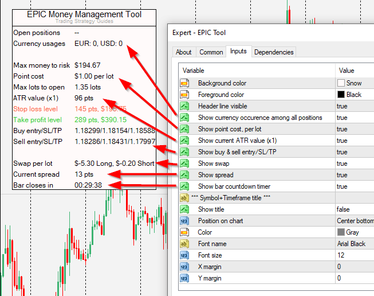Click the Max lots to open 1.35 lots value

(88, 87)
